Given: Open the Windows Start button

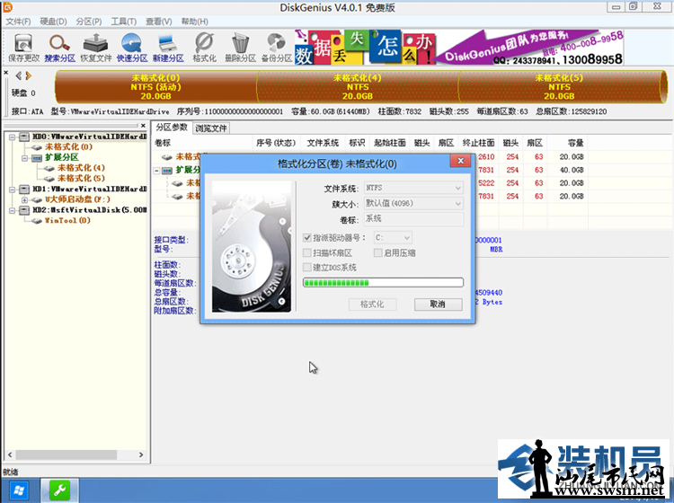Looking at the screenshot, I should tap(19, 490).
